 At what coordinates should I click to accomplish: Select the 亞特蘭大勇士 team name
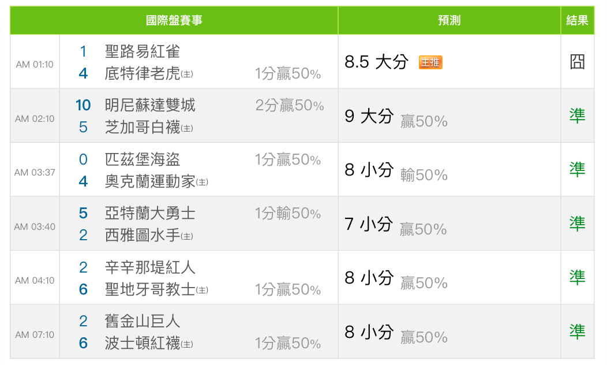(150, 213)
